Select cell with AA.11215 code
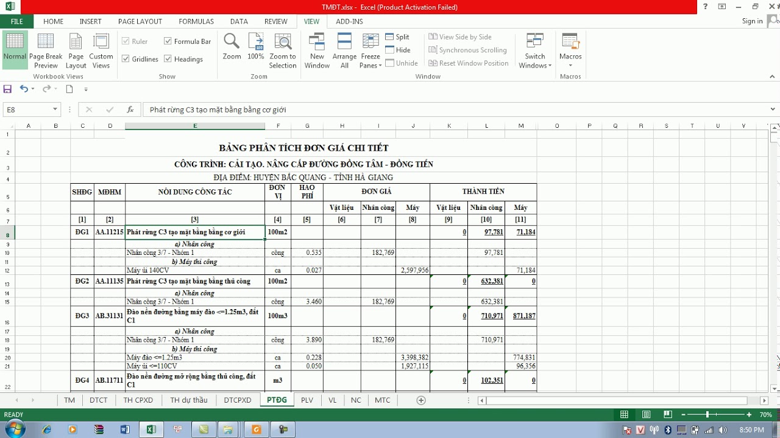This screenshot has width=780, height=438. (x=110, y=232)
